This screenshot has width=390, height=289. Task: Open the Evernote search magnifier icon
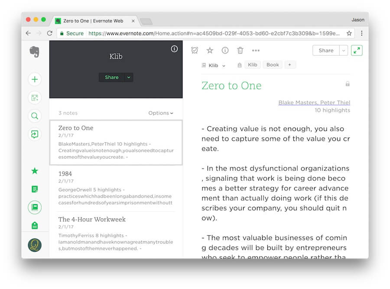pyautogui.click(x=35, y=116)
